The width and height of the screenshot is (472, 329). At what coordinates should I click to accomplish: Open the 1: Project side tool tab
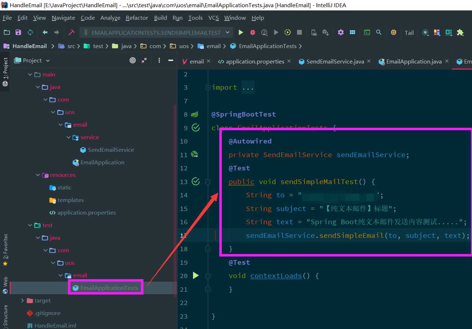pos(5,72)
